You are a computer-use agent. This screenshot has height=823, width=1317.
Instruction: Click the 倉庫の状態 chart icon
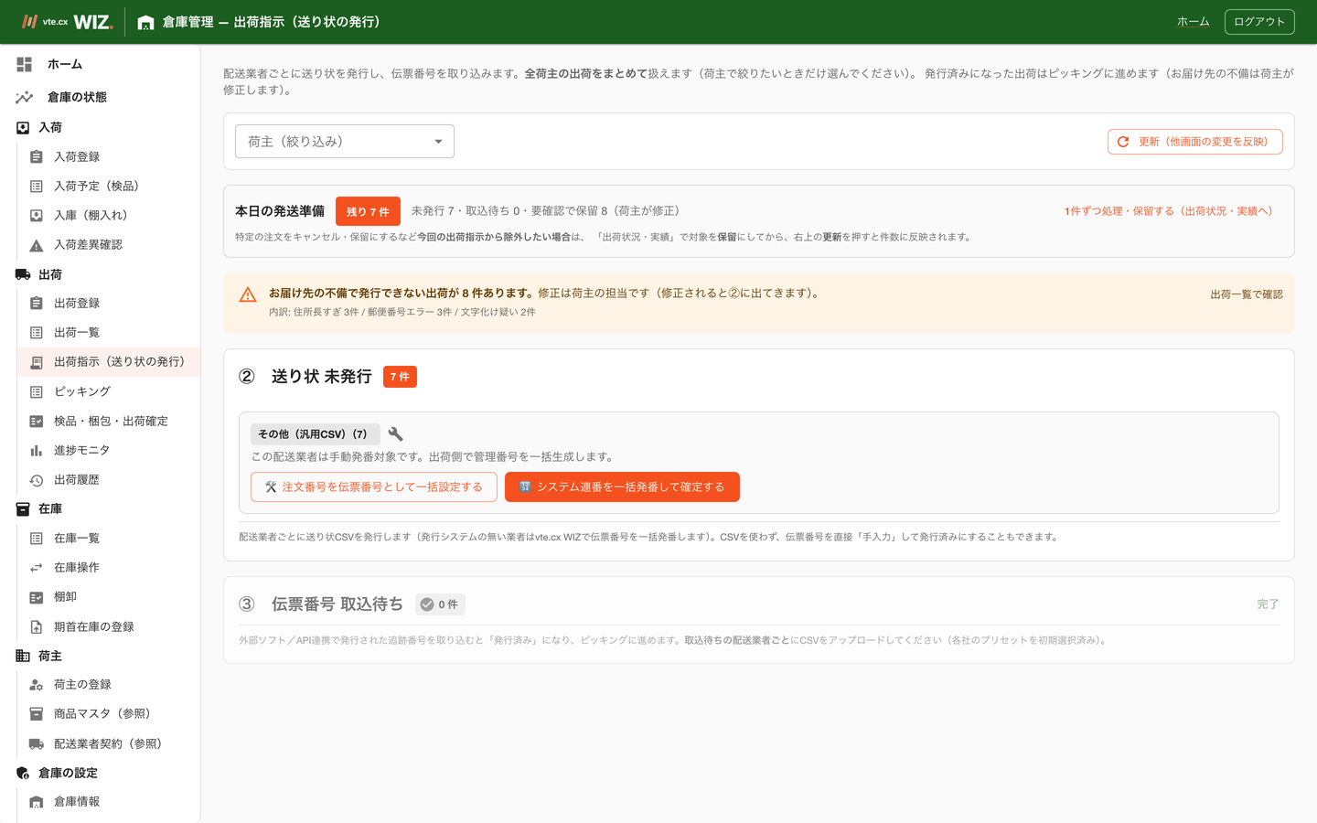coord(25,97)
